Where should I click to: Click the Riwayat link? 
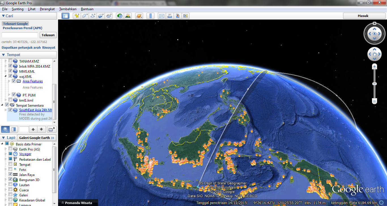pos(49,48)
